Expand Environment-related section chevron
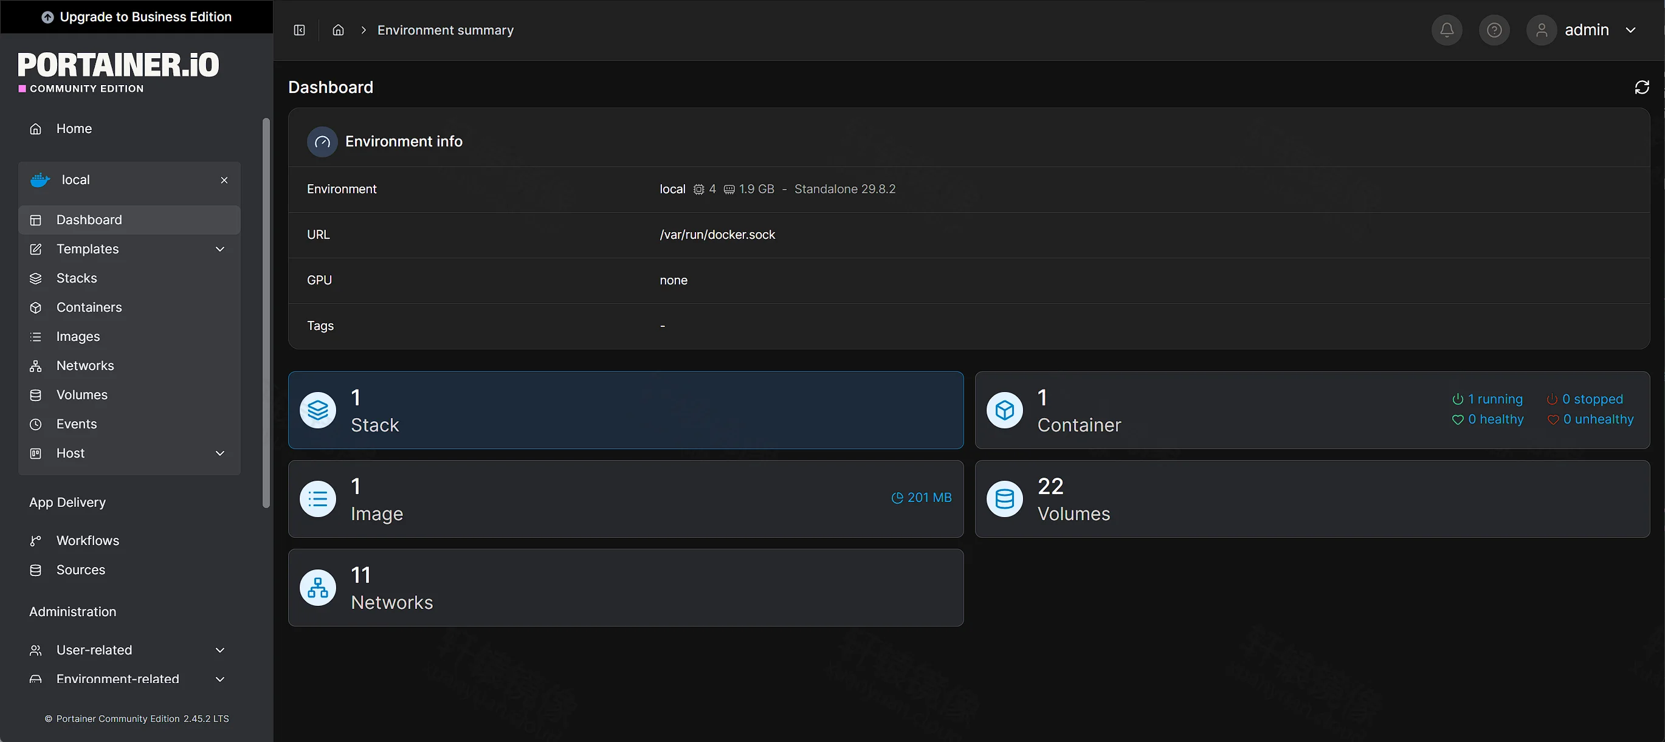 tap(220, 679)
